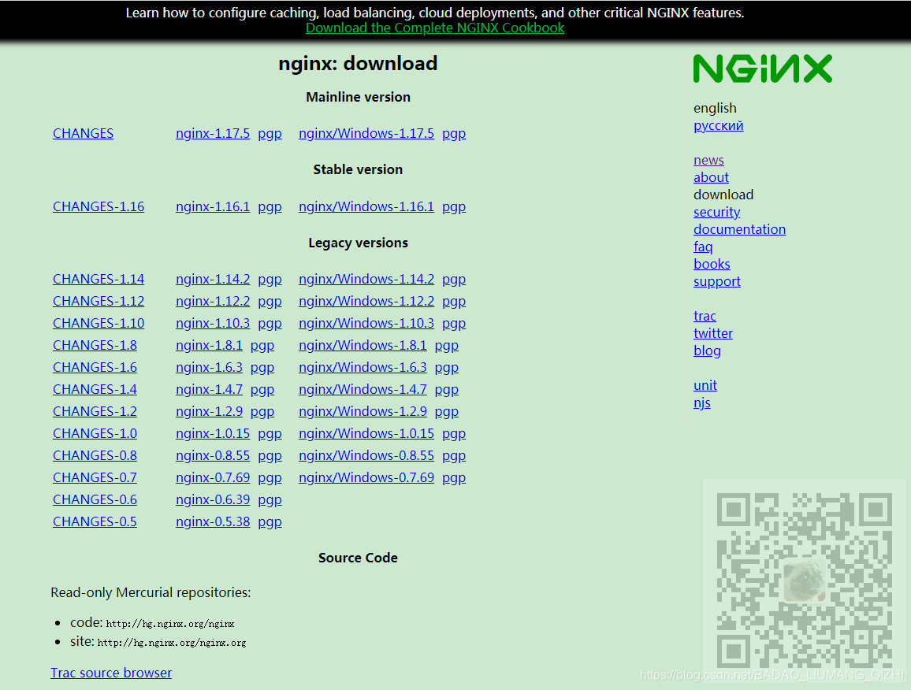This screenshot has width=911, height=690.
Task: Download nginx-1.0.15
Action: (x=213, y=434)
